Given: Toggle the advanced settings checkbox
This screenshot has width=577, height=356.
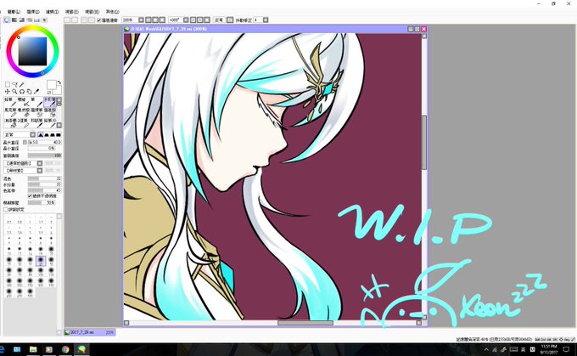Looking at the screenshot, I should pyautogui.click(x=6, y=209).
